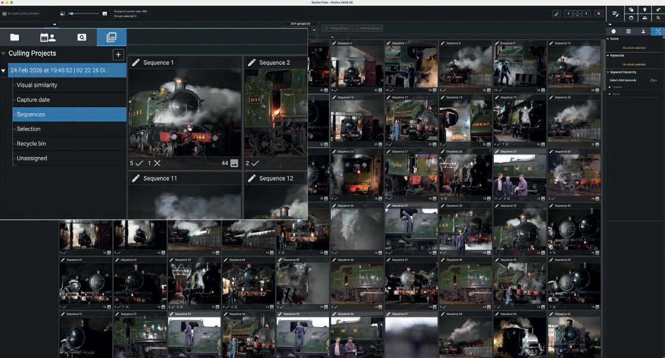Open the edit metadata list icon
This screenshot has height=358, width=665.
(x=616, y=14)
